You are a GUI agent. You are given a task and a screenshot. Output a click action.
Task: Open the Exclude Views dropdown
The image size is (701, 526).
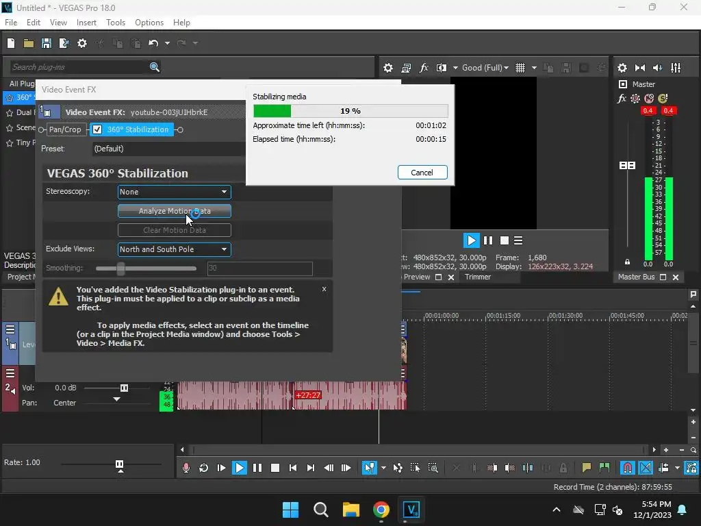point(175,249)
